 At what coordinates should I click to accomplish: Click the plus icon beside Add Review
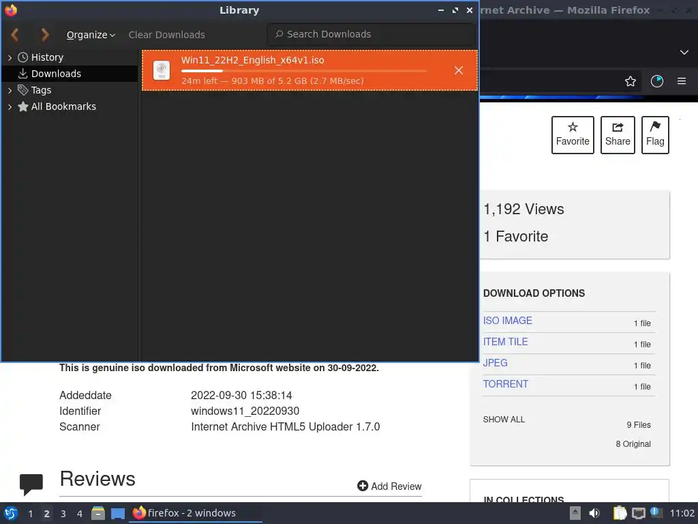(363, 486)
